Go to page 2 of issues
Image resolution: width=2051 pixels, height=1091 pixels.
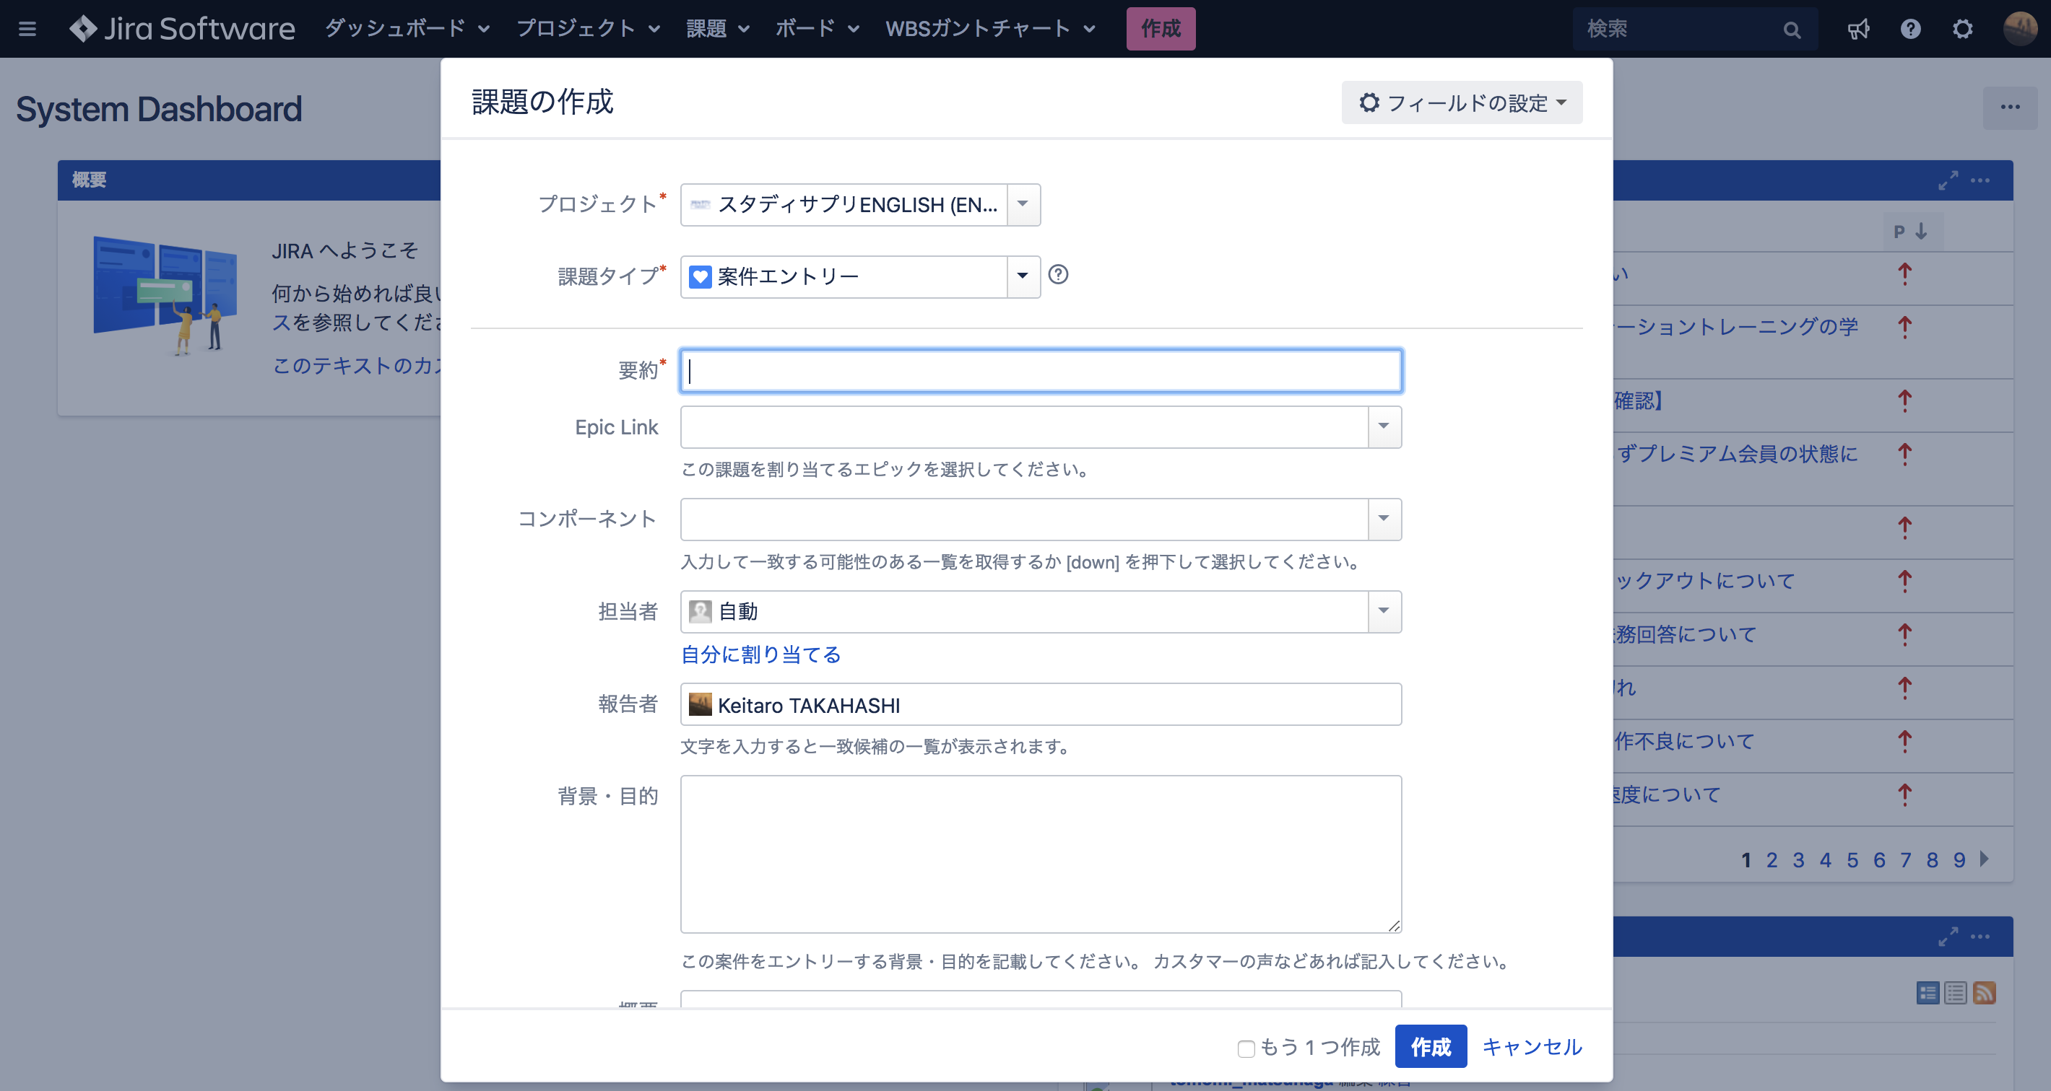point(1772,859)
